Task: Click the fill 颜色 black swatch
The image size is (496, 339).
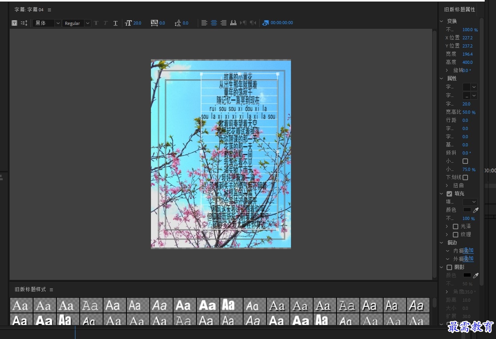Action: [467, 210]
